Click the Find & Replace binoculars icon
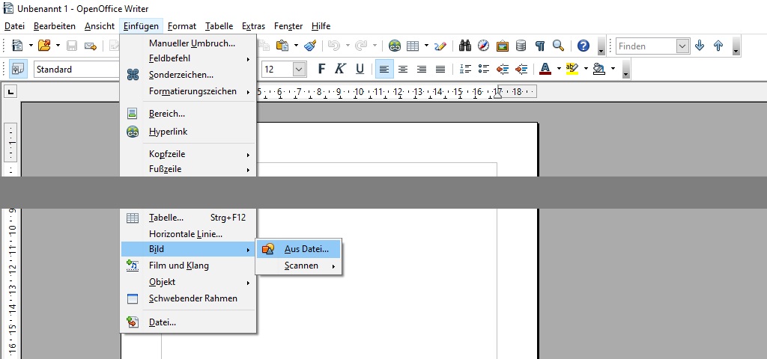The width and height of the screenshot is (767, 359). [x=465, y=46]
